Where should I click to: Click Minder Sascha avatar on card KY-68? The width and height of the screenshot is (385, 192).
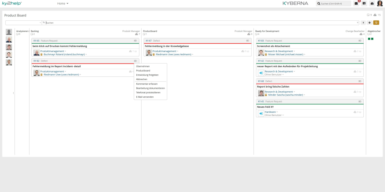point(261,93)
